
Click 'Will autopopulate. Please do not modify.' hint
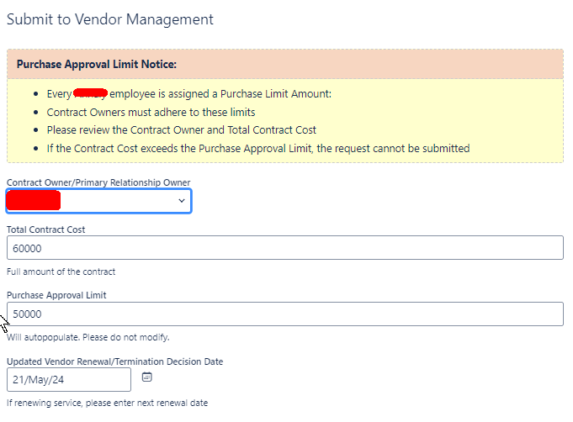[x=88, y=337]
